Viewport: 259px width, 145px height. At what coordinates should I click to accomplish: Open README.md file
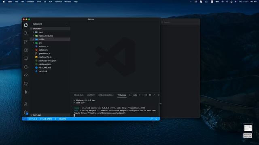pyautogui.click(x=50, y=68)
